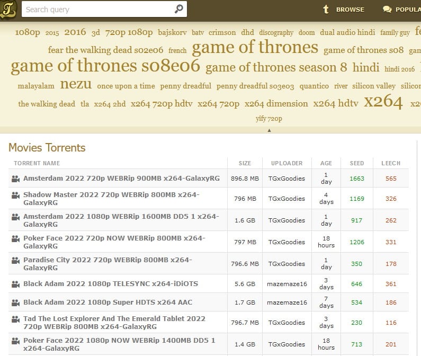Collapse the tag cloud with the up arrow
Image resolution: width=421 pixels, height=356 pixels.
click(x=269, y=130)
